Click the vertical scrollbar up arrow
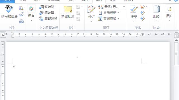Image resolution: width=179 pixels, height=100 pixels. click(x=176, y=40)
